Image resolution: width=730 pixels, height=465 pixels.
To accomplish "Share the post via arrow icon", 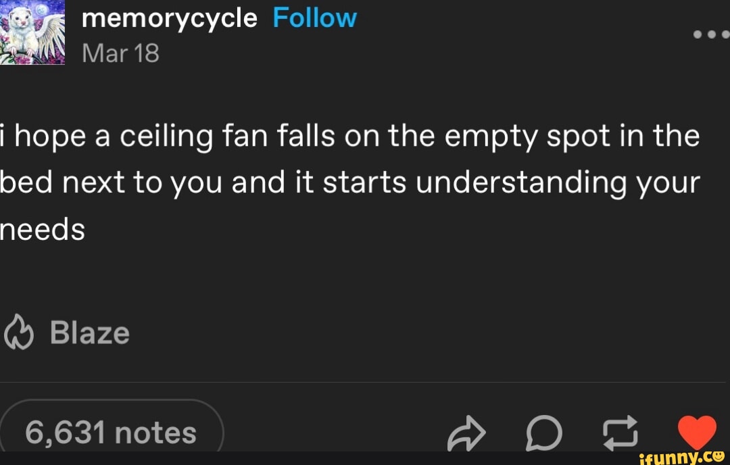I will 466,435.
